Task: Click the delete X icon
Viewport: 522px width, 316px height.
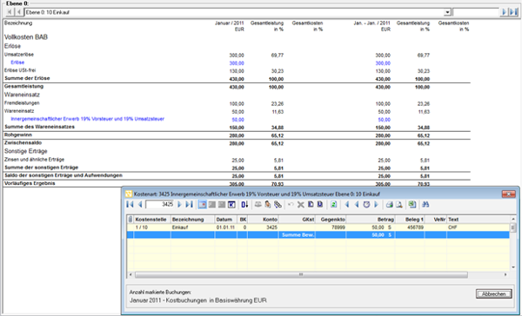Action: tap(301, 204)
